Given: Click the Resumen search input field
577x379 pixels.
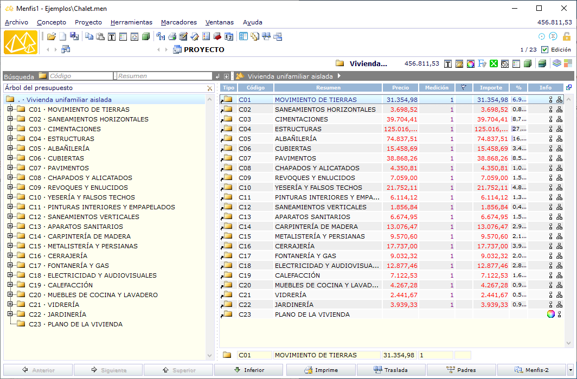Looking at the screenshot, I should click(164, 76).
